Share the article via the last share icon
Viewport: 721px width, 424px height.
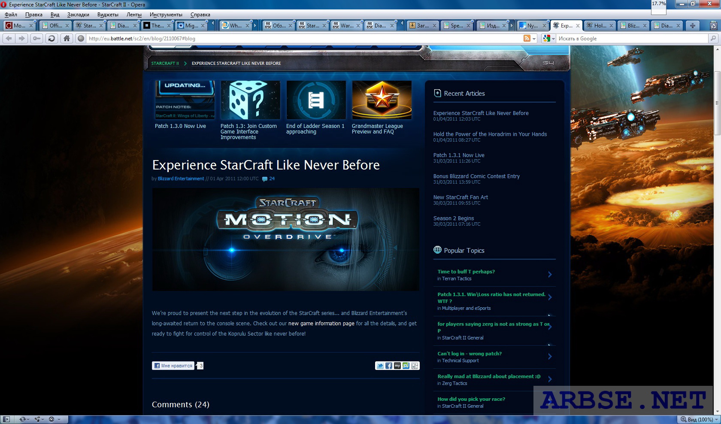pos(415,366)
